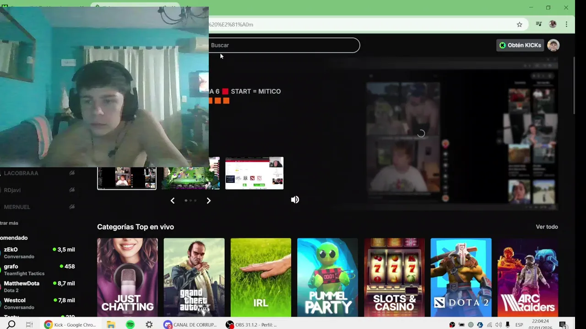This screenshot has width=586, height=329.
Task: Click offline icon beside LACOBRAAA
Action: point(72,173)
